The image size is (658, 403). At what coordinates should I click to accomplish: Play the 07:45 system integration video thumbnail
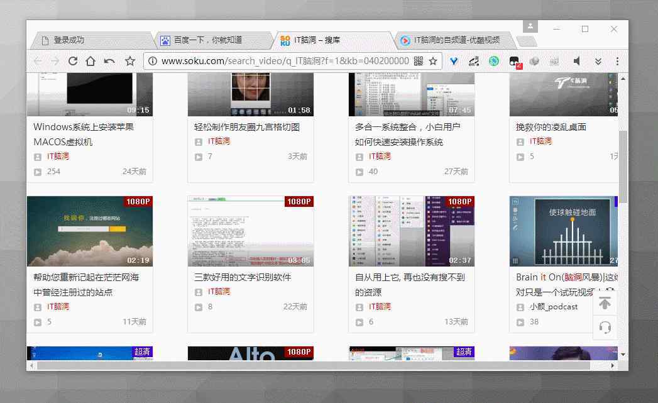coord(412,94)
